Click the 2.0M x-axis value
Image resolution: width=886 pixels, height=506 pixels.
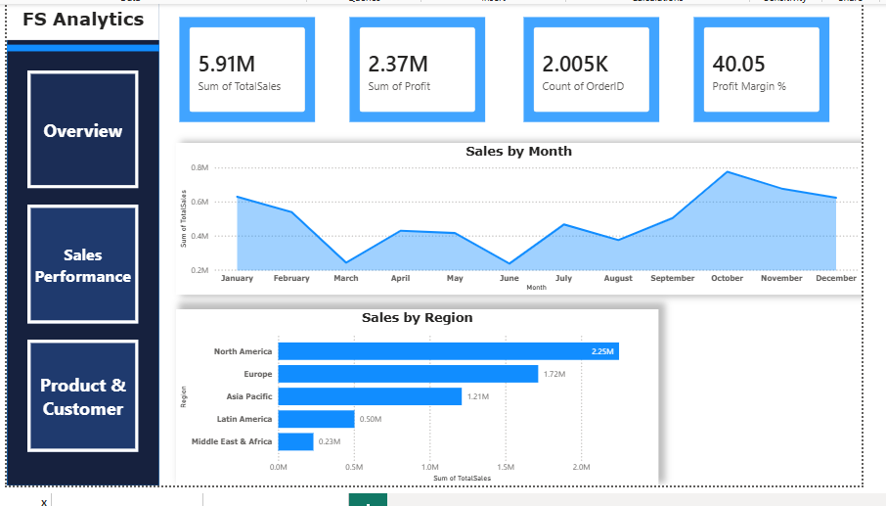[x=582, y=467]
